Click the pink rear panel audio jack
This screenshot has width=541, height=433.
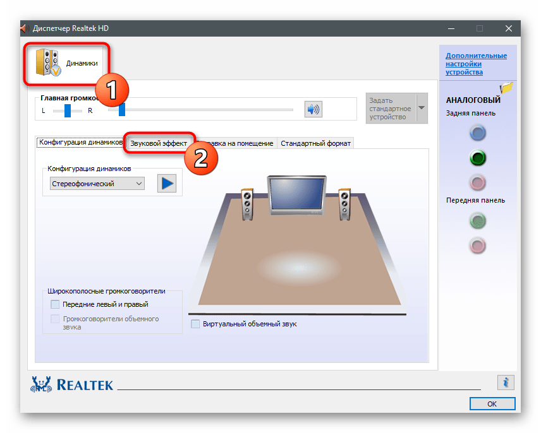[478, 182]
